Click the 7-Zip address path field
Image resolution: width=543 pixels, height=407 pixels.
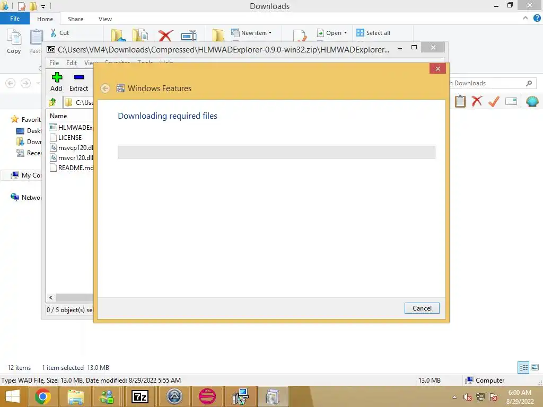pos(78,102)
